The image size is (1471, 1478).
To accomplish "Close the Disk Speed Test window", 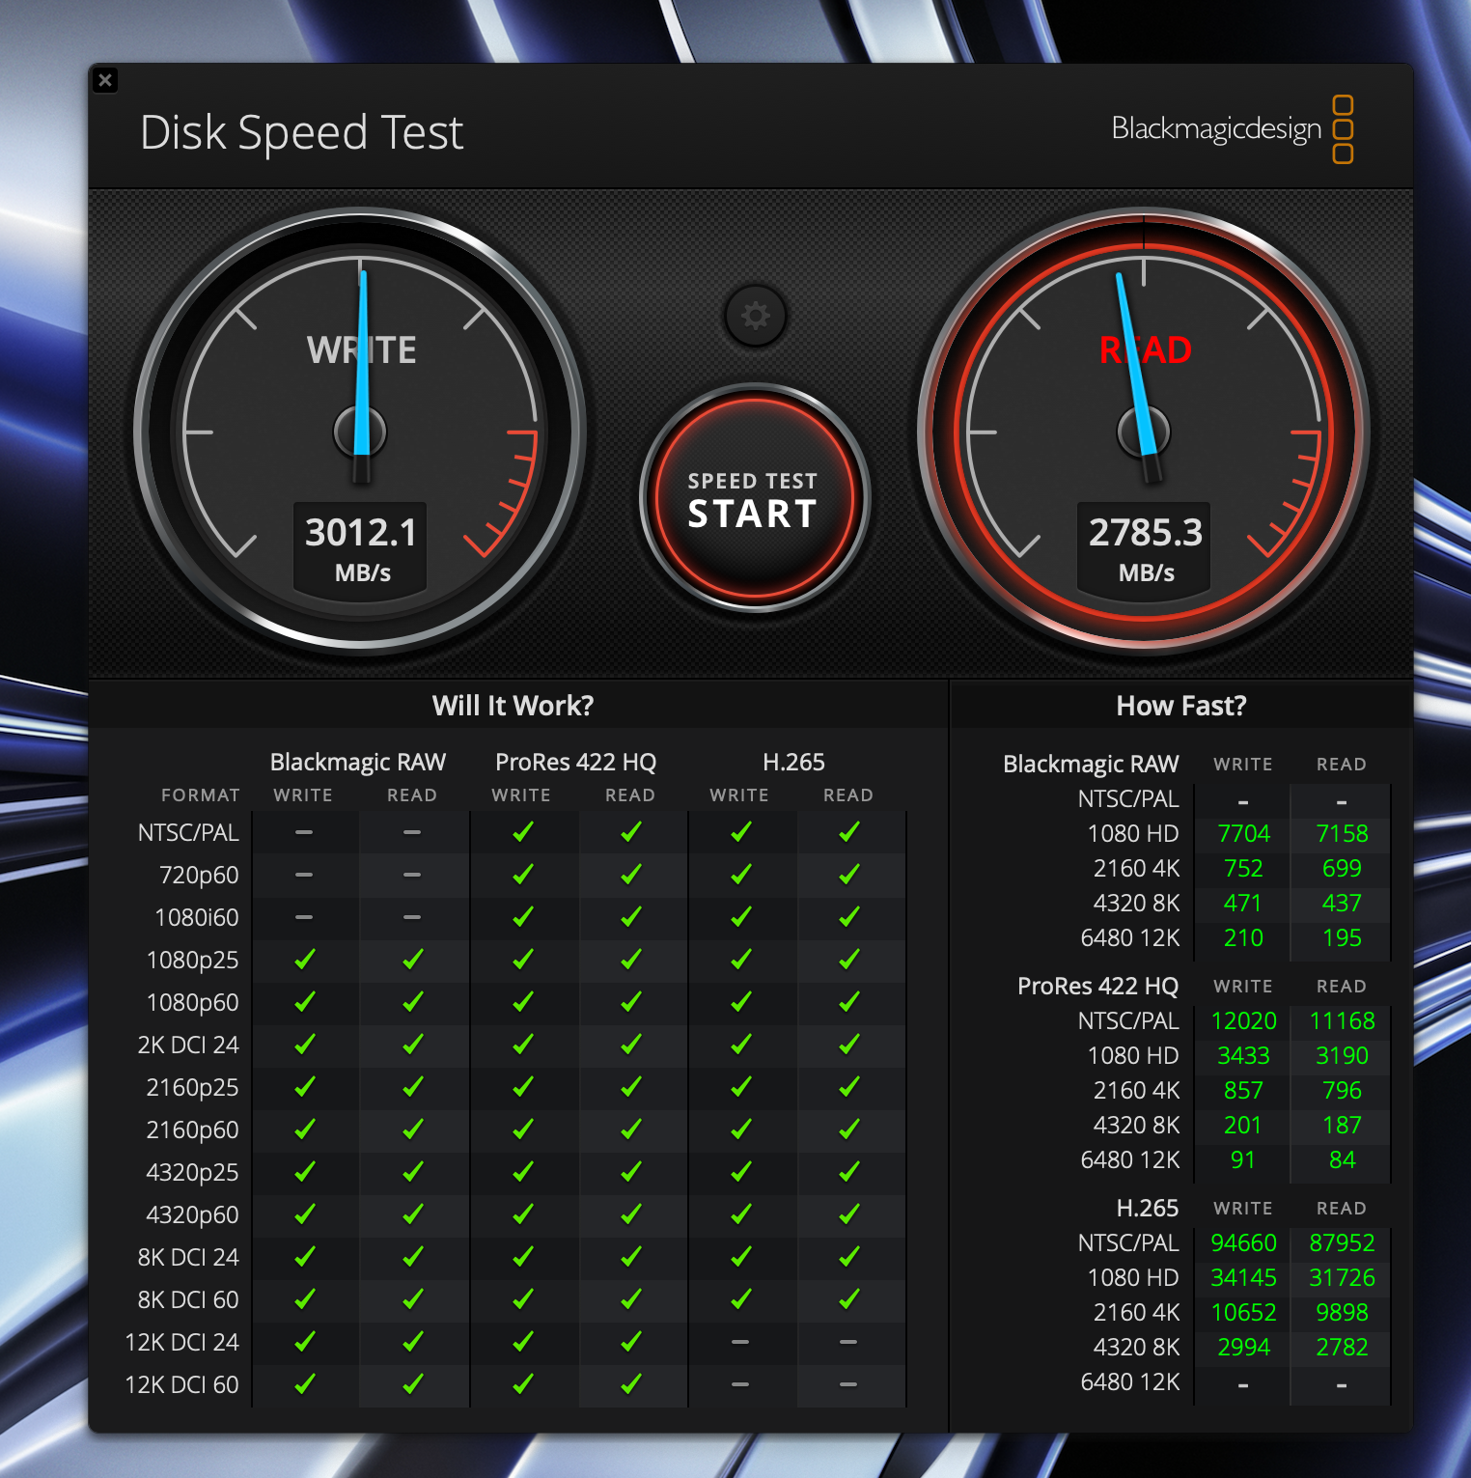I will click(x=105, y=80).
